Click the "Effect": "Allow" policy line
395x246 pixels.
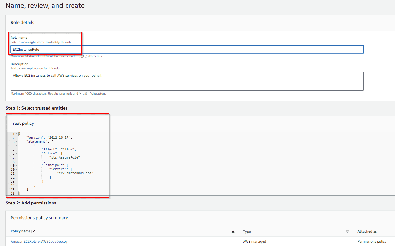tap(59, 149)
